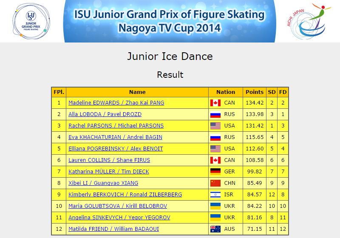Open Katharina MÜLLER / Tim DIECK link

pos(109,172)
